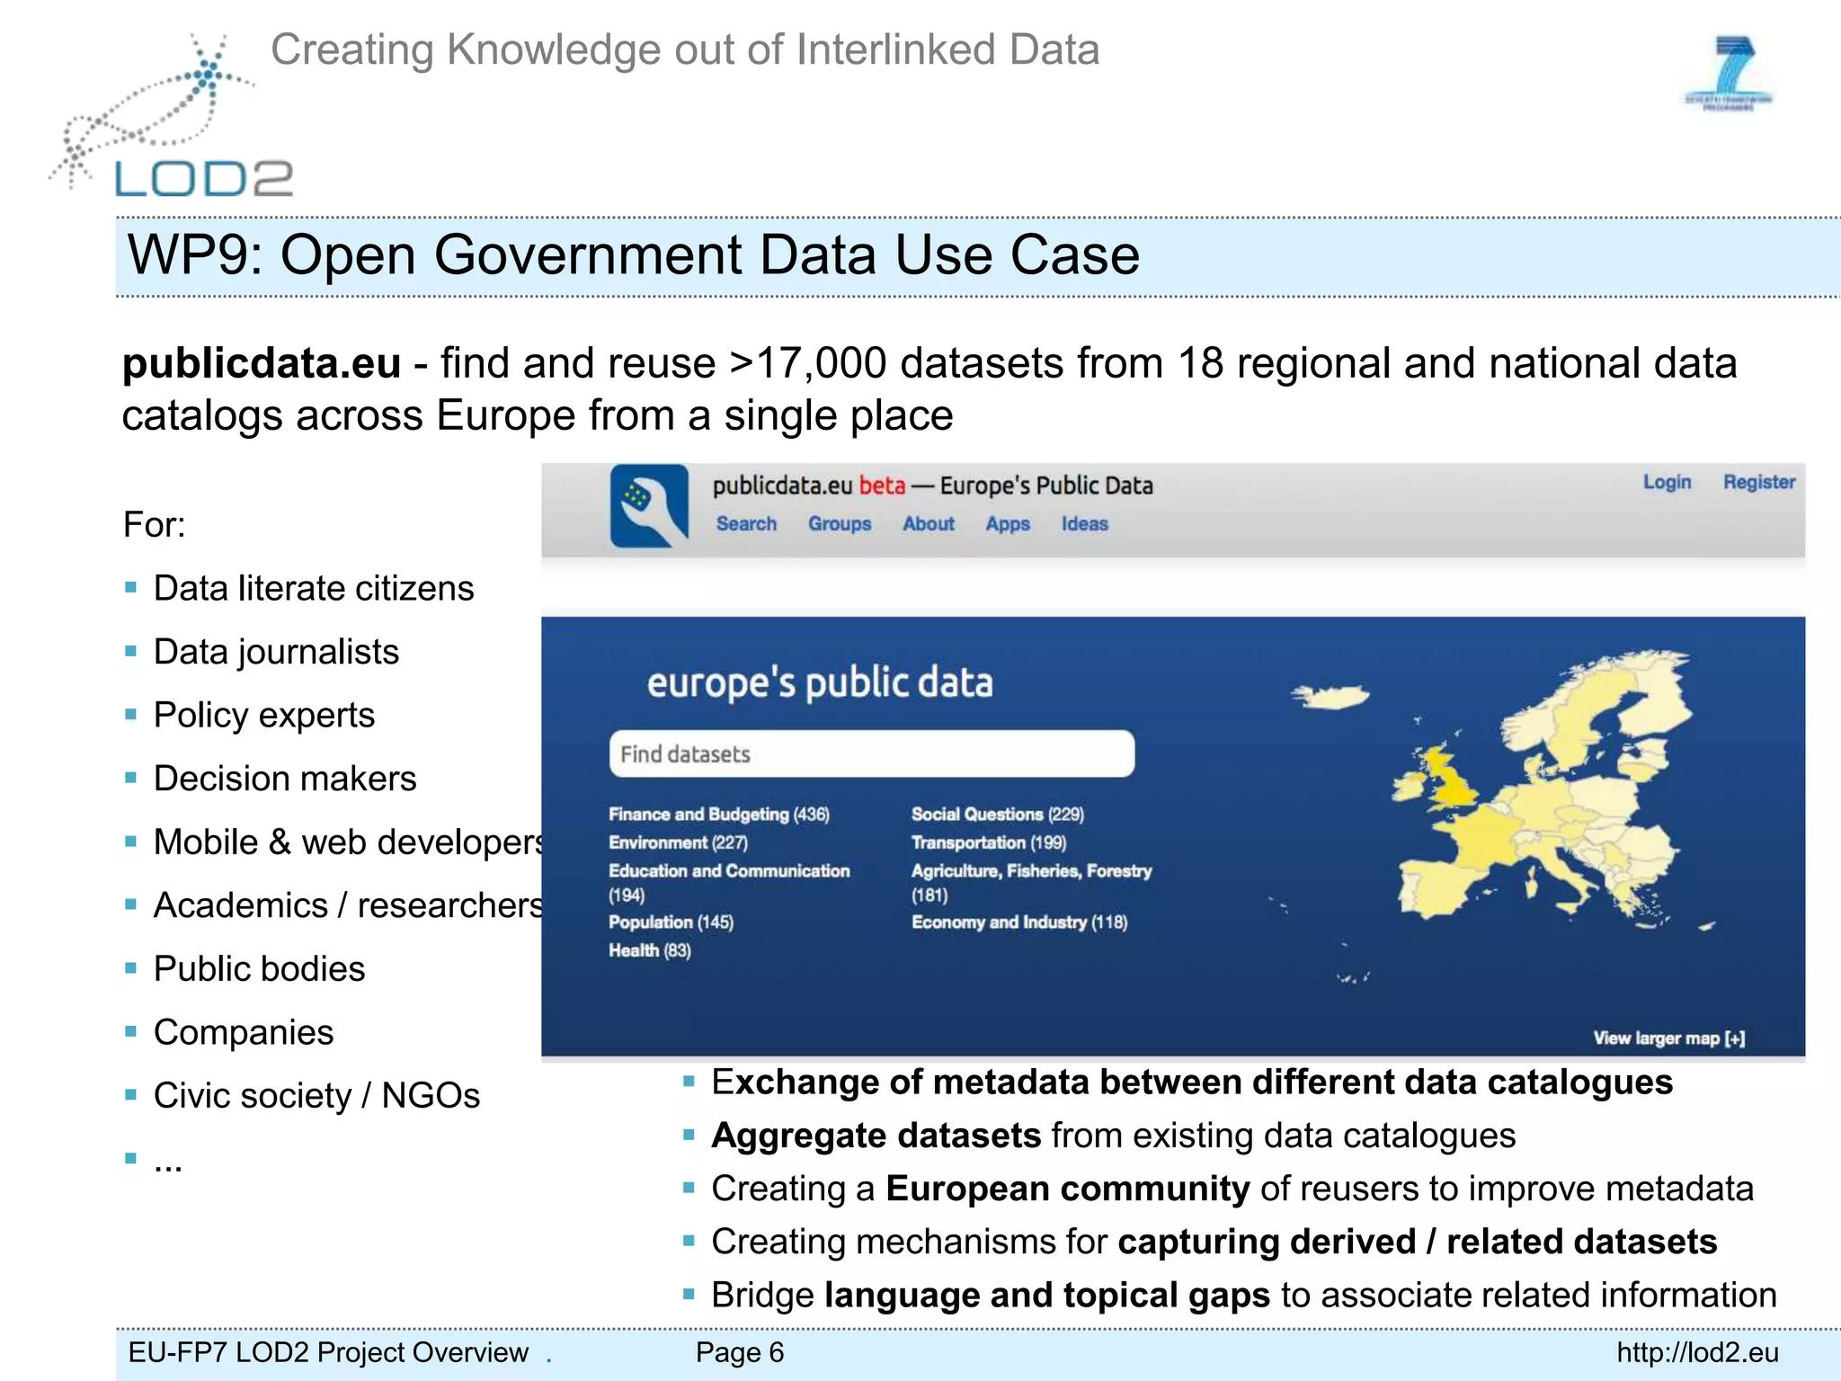Click the 'europe's public data' heading
The height and width of the screenshot is (1381, 1841).
(820, 683)
